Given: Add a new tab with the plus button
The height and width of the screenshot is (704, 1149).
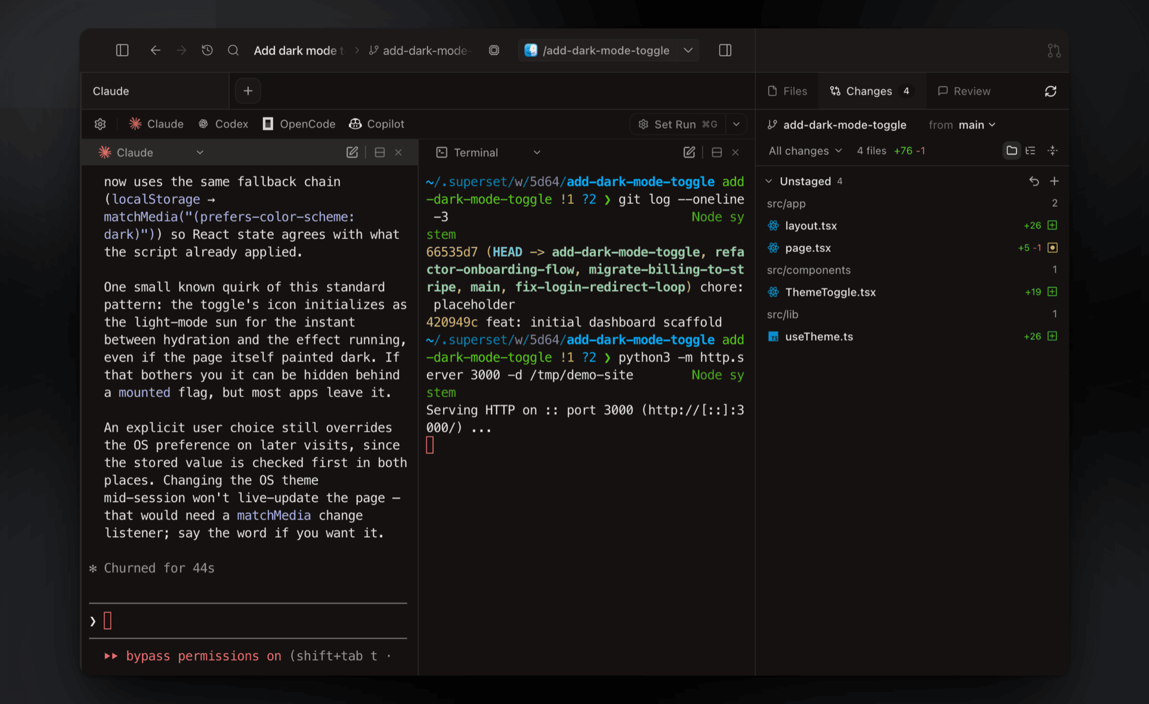Looking at the screenshot, I should [x=248, y=91].
